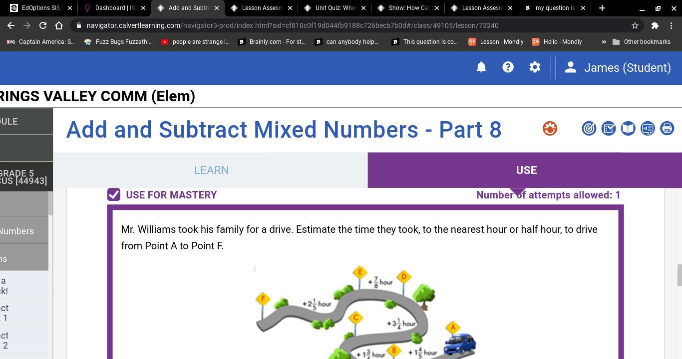Open the 'can anybody help' bookmark
The image size is (682, 359).
click(x=347, y=42)
